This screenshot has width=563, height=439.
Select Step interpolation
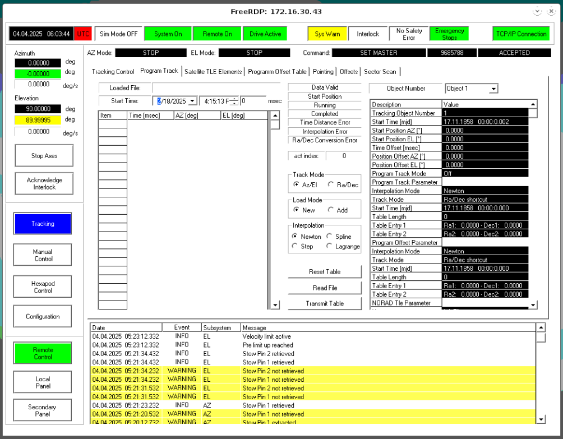click(295, 246)
